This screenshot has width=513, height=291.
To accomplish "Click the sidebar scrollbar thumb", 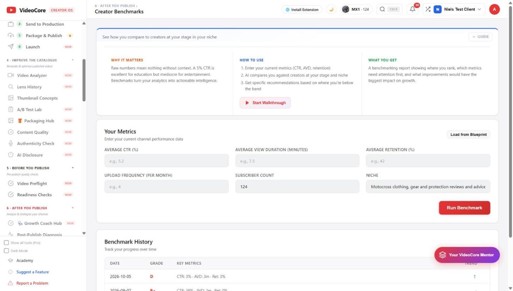I will (x=84, y=80).
